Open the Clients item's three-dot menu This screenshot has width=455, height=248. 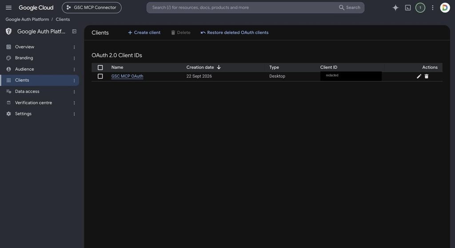pos(74,80)
